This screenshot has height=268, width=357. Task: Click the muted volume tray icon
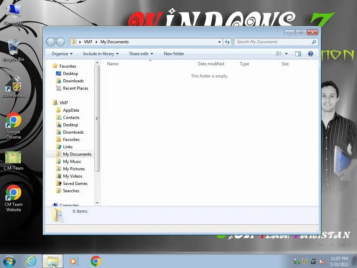pyautogui.click(x=322, y=262)
